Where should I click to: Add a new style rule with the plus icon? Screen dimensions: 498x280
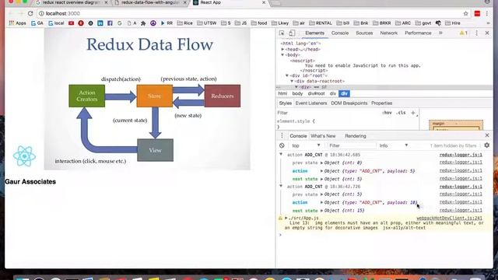(413, 113)
